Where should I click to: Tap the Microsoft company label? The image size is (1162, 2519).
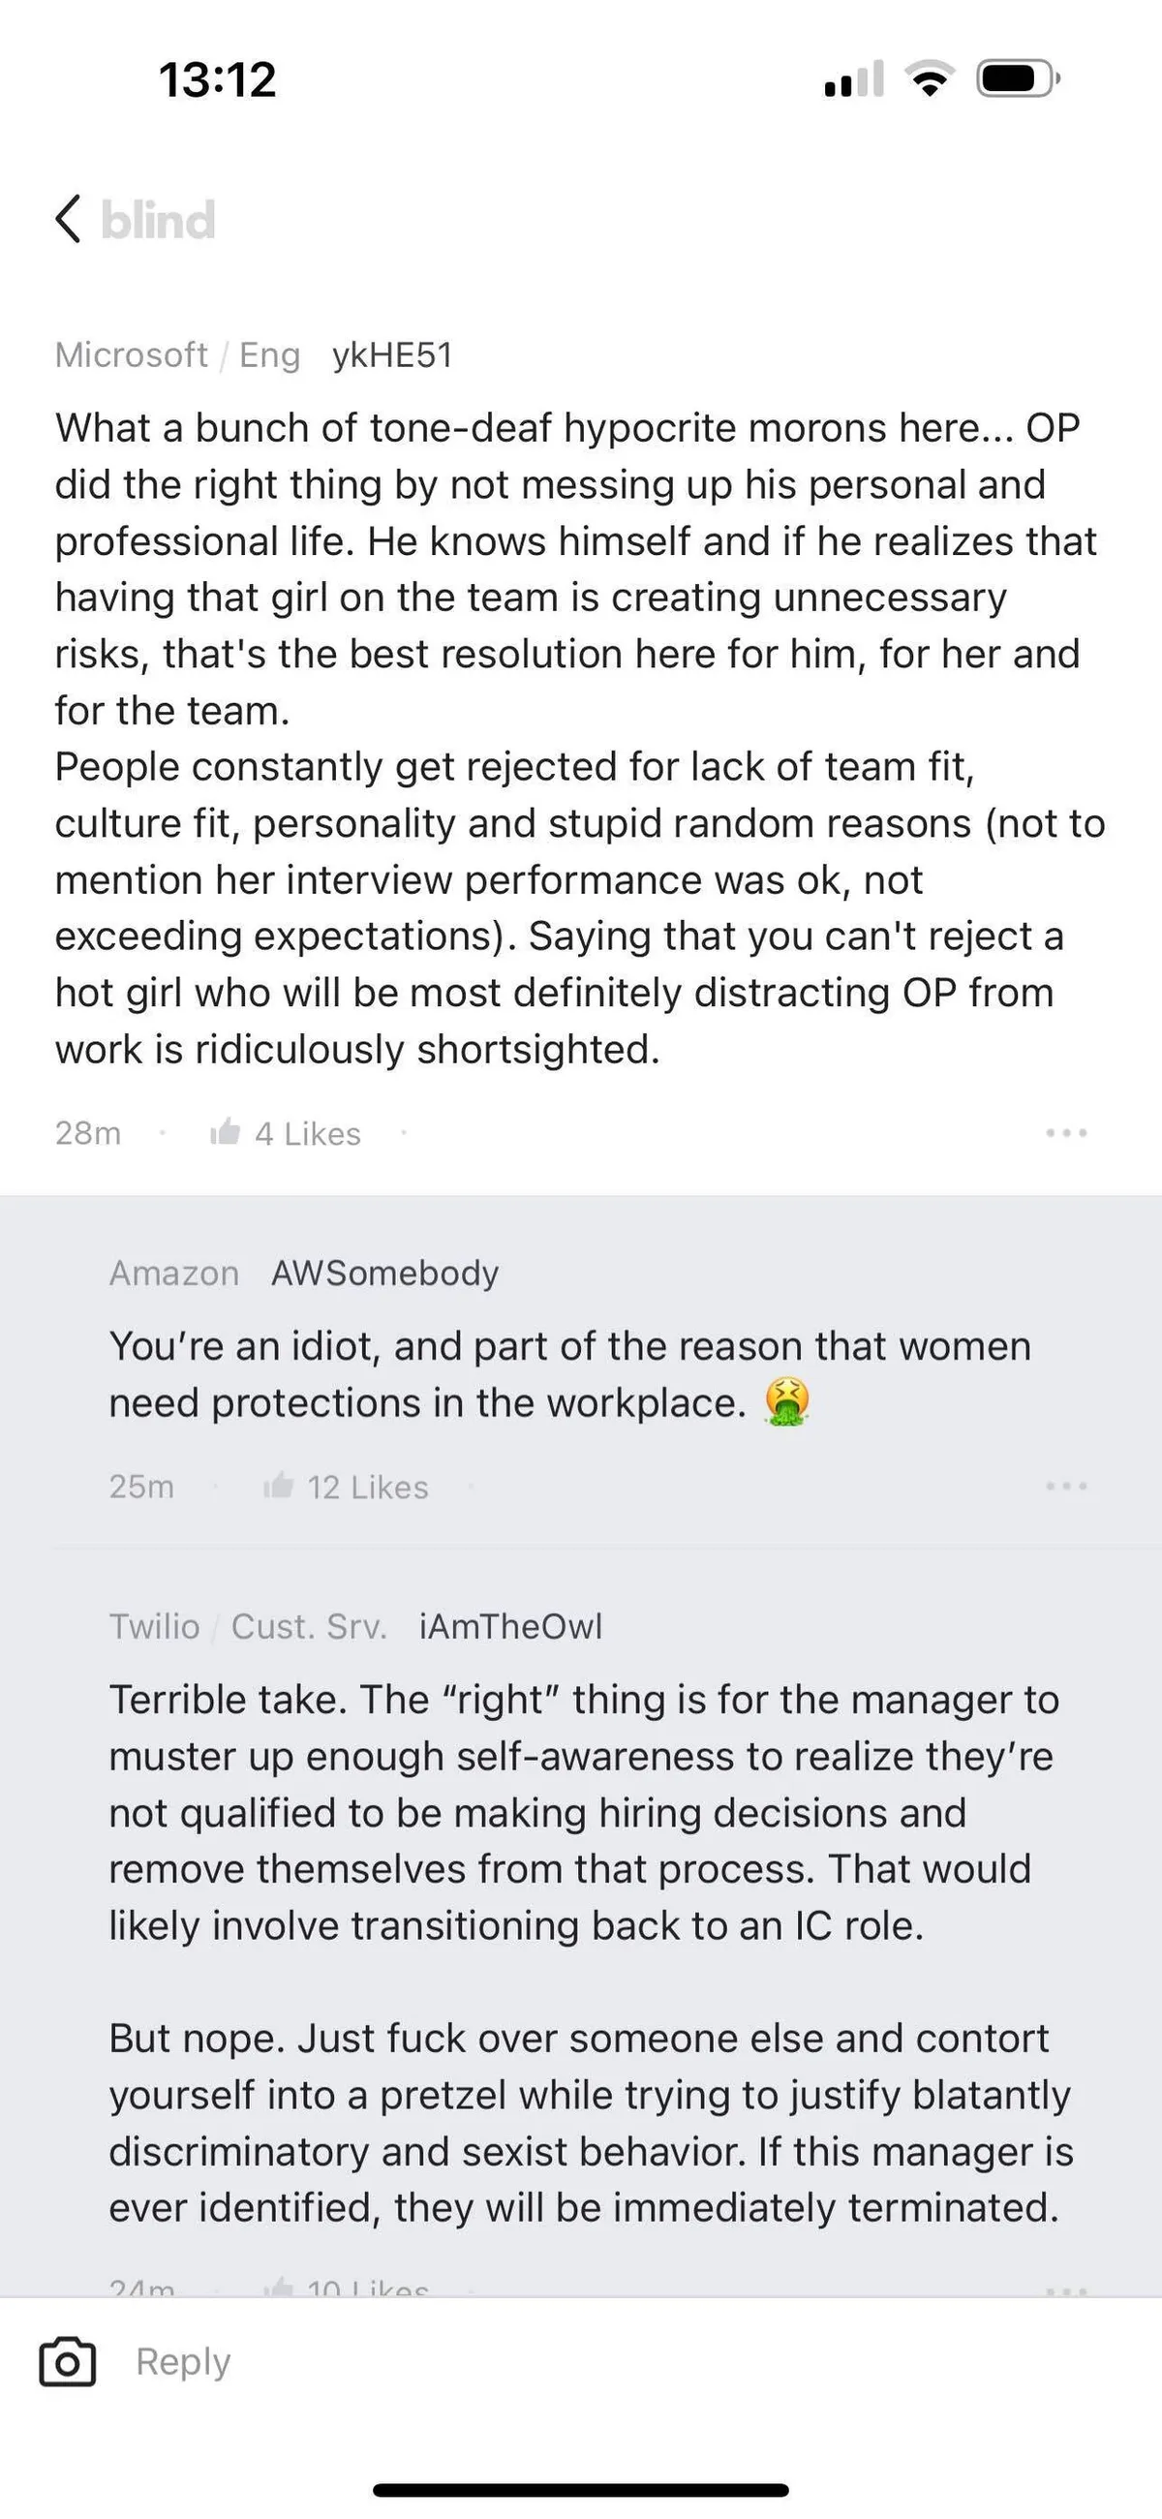pyautogui.click(x=131, y=355)
